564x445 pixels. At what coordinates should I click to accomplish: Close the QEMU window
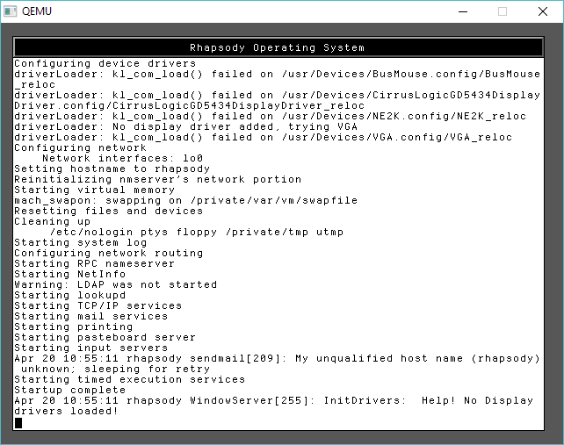tap(543, 11)
